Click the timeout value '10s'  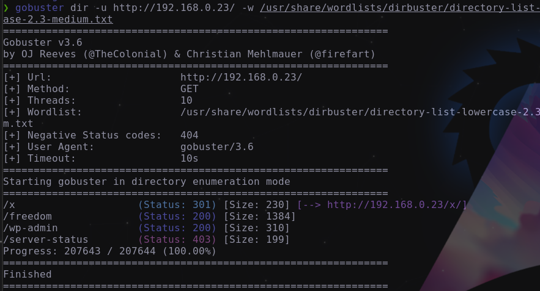click(x=190, y=159)
